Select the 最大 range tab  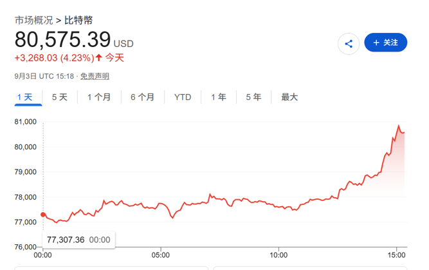[x=289, y=97]
